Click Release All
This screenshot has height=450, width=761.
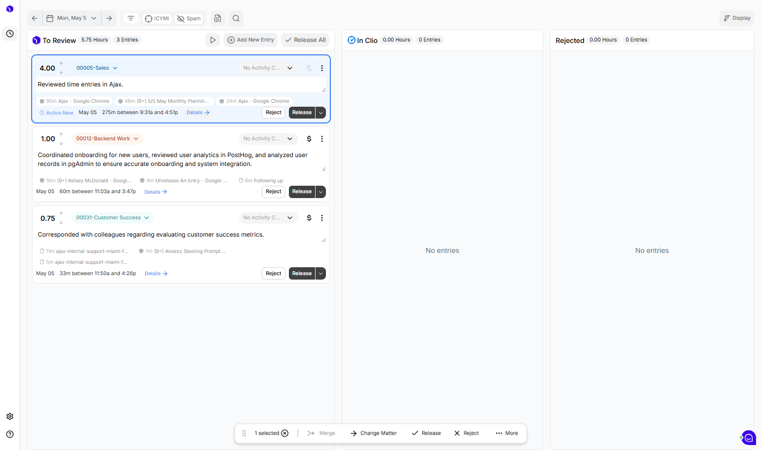pyautogui.click(x=306, y=40)
